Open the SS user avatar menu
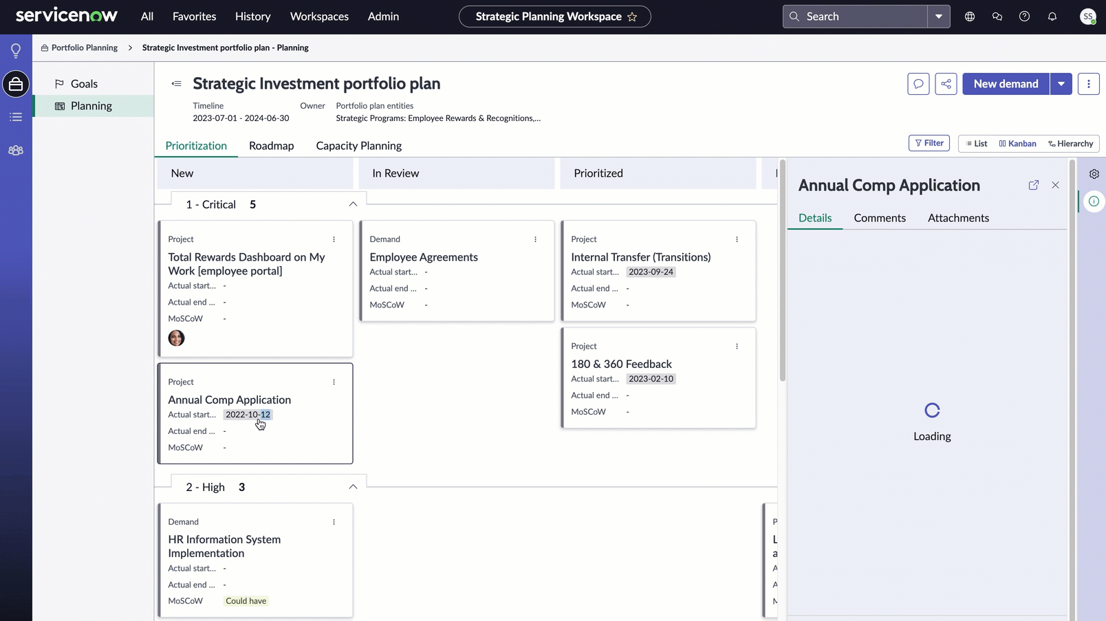 1088,17
